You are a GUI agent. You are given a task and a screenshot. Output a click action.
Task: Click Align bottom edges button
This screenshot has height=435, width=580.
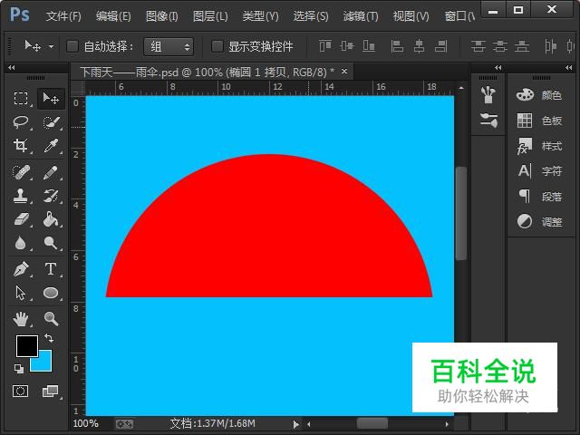coord(369,46)
